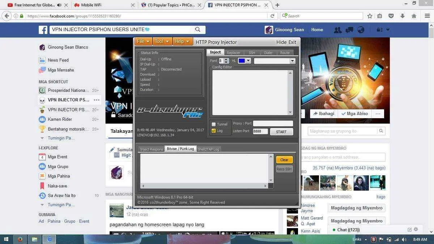This screenshot has width=434, height=244.
Task: Click the Facebook search magnifier icon
Action: 197,30
